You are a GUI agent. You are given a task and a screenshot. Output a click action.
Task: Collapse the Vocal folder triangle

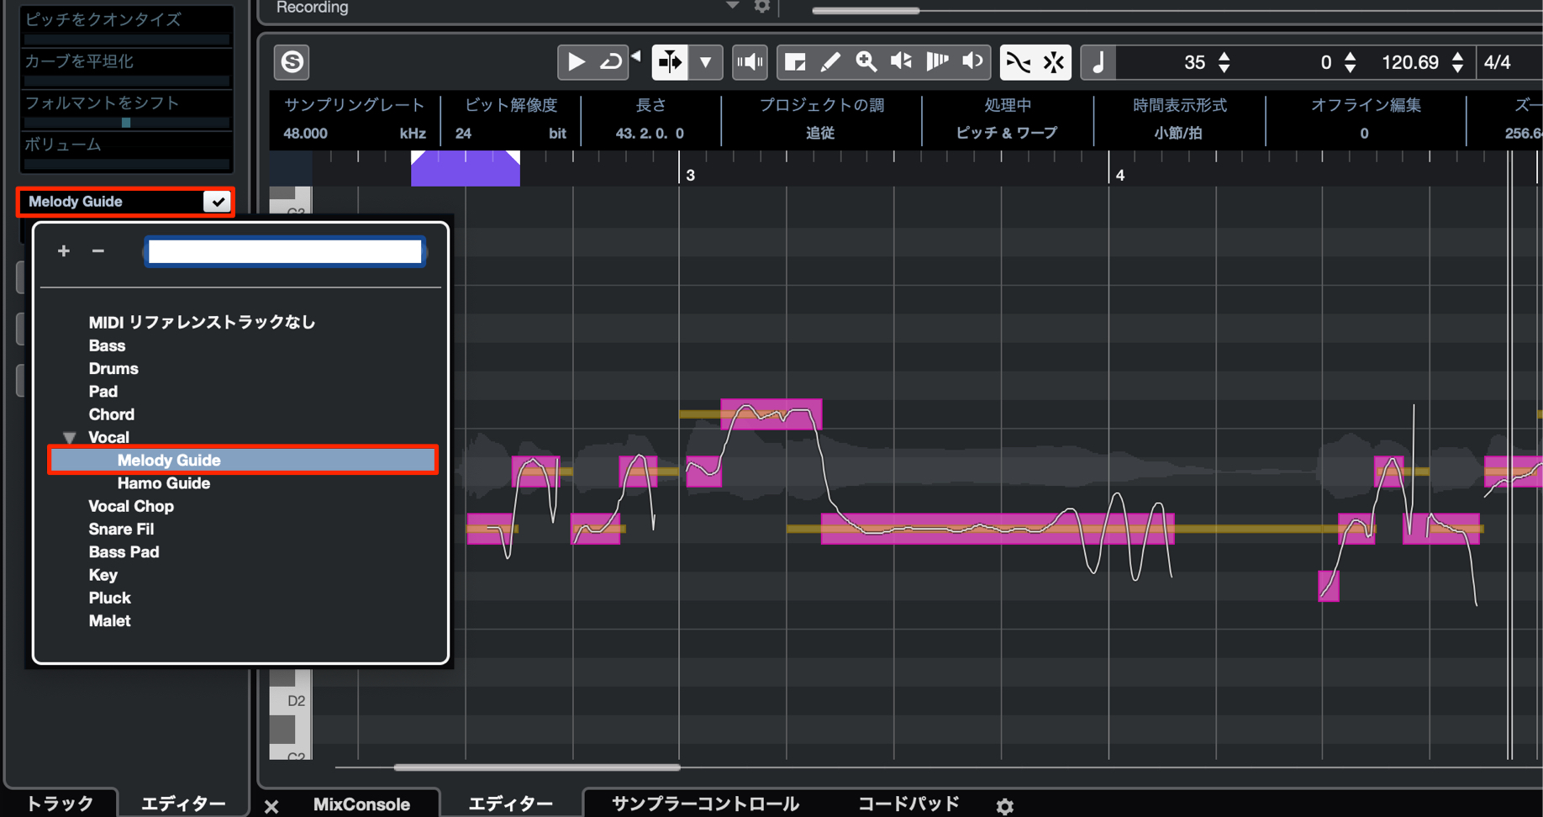(70, 438)
